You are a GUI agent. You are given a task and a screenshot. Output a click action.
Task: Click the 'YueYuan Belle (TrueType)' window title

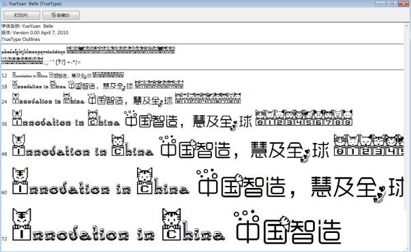[35, 3]
